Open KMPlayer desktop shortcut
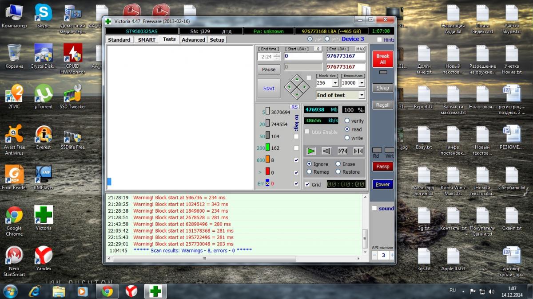Image resolution: width=533 pixels, height=299 pixels. (x=44, y=178)
